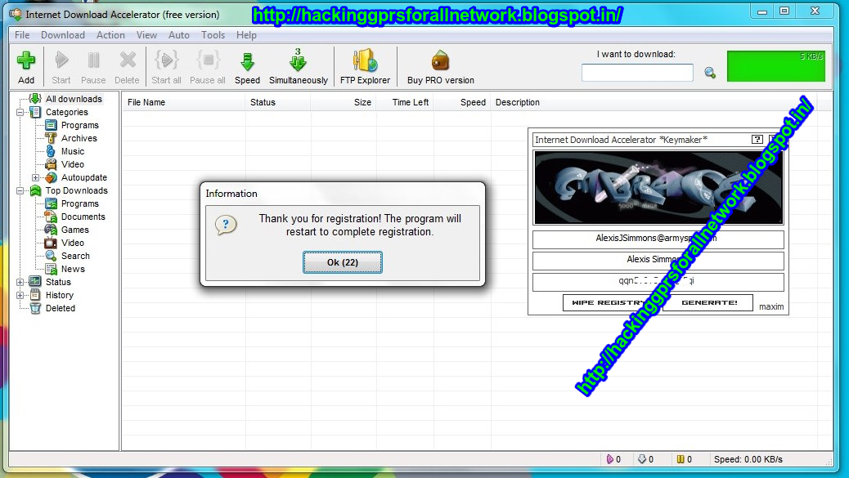
Task: Click Buy PRO version wallet icon
Action: [x=440, y=60]
